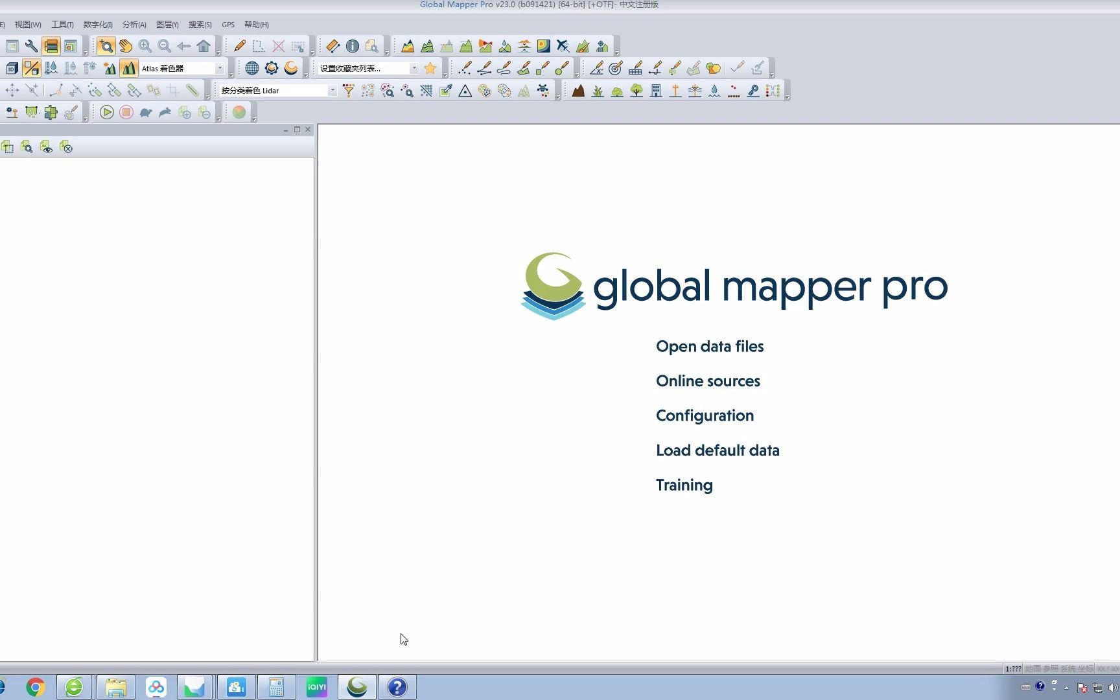Viewport: 1120px width, 700px height.
Task: Click the Zoom In magnifier icon
Action: (x=145, y=46)
